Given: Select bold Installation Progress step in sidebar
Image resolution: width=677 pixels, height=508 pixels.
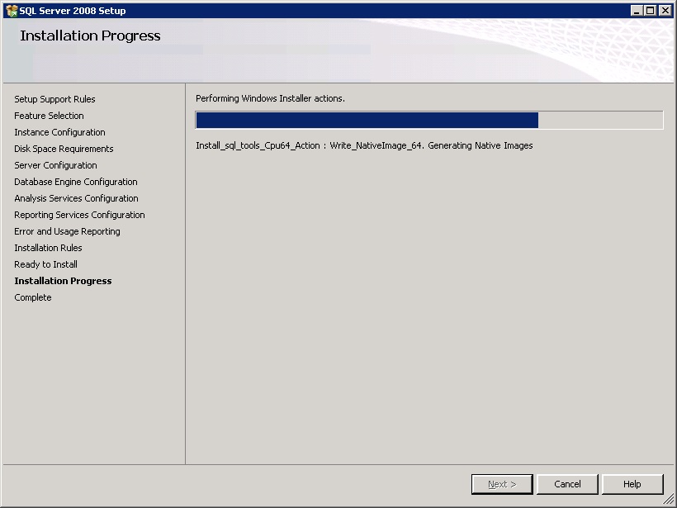Looking at the screenshot, I should [63, 281].
